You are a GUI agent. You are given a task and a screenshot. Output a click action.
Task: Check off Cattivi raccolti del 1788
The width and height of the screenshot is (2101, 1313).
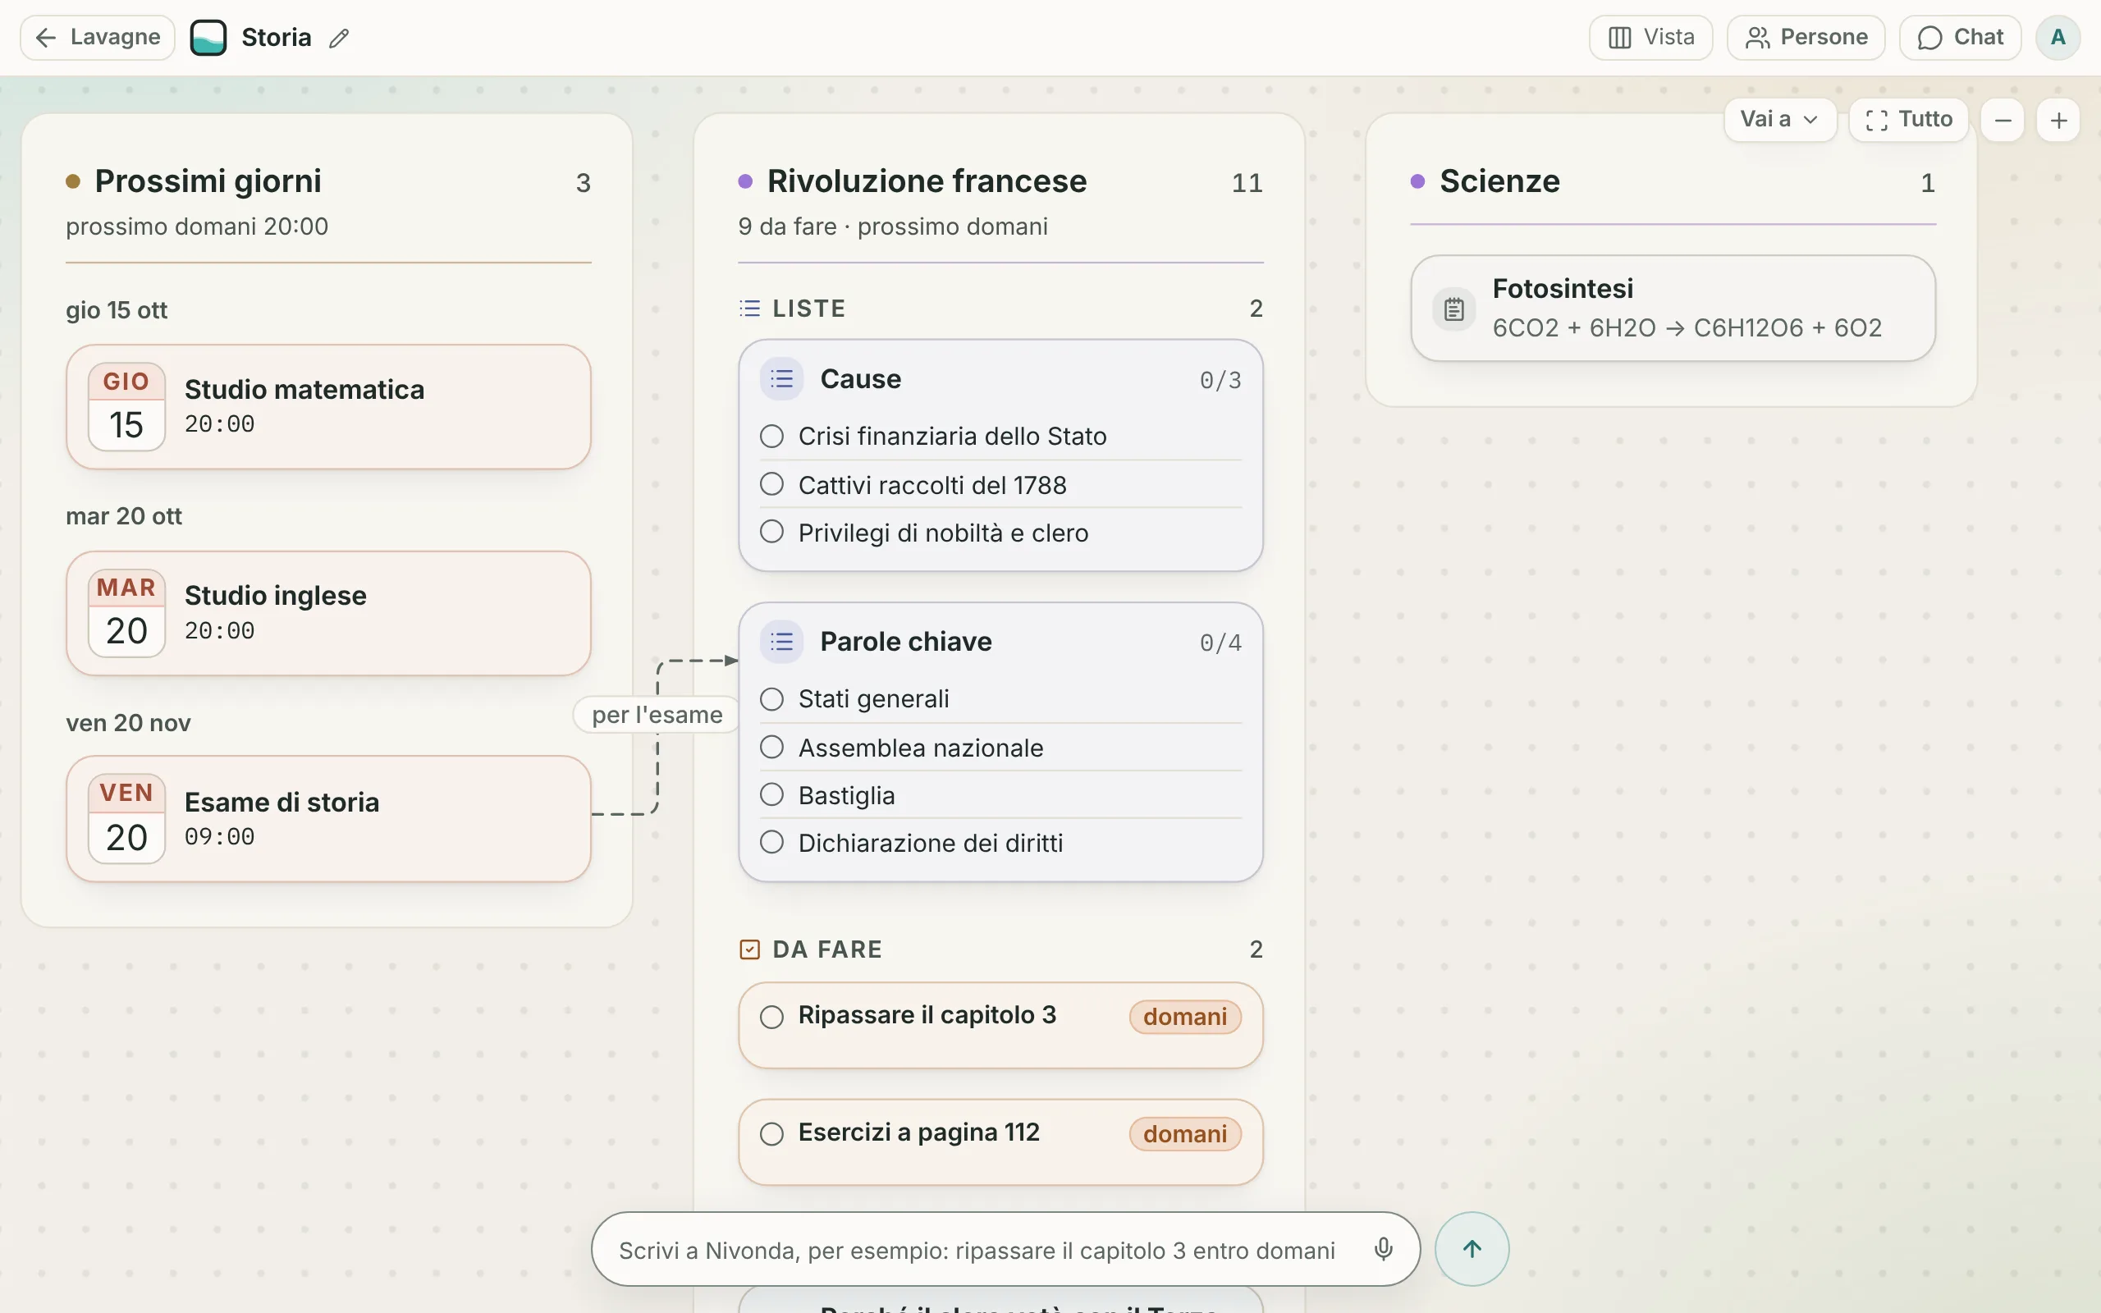(771, 483)
